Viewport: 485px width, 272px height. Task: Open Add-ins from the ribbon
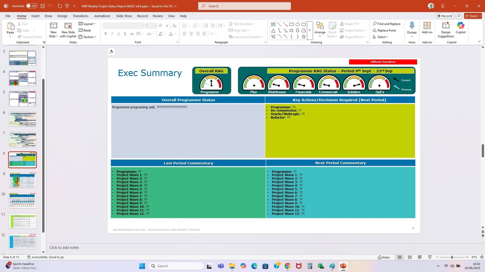point(427,28)
